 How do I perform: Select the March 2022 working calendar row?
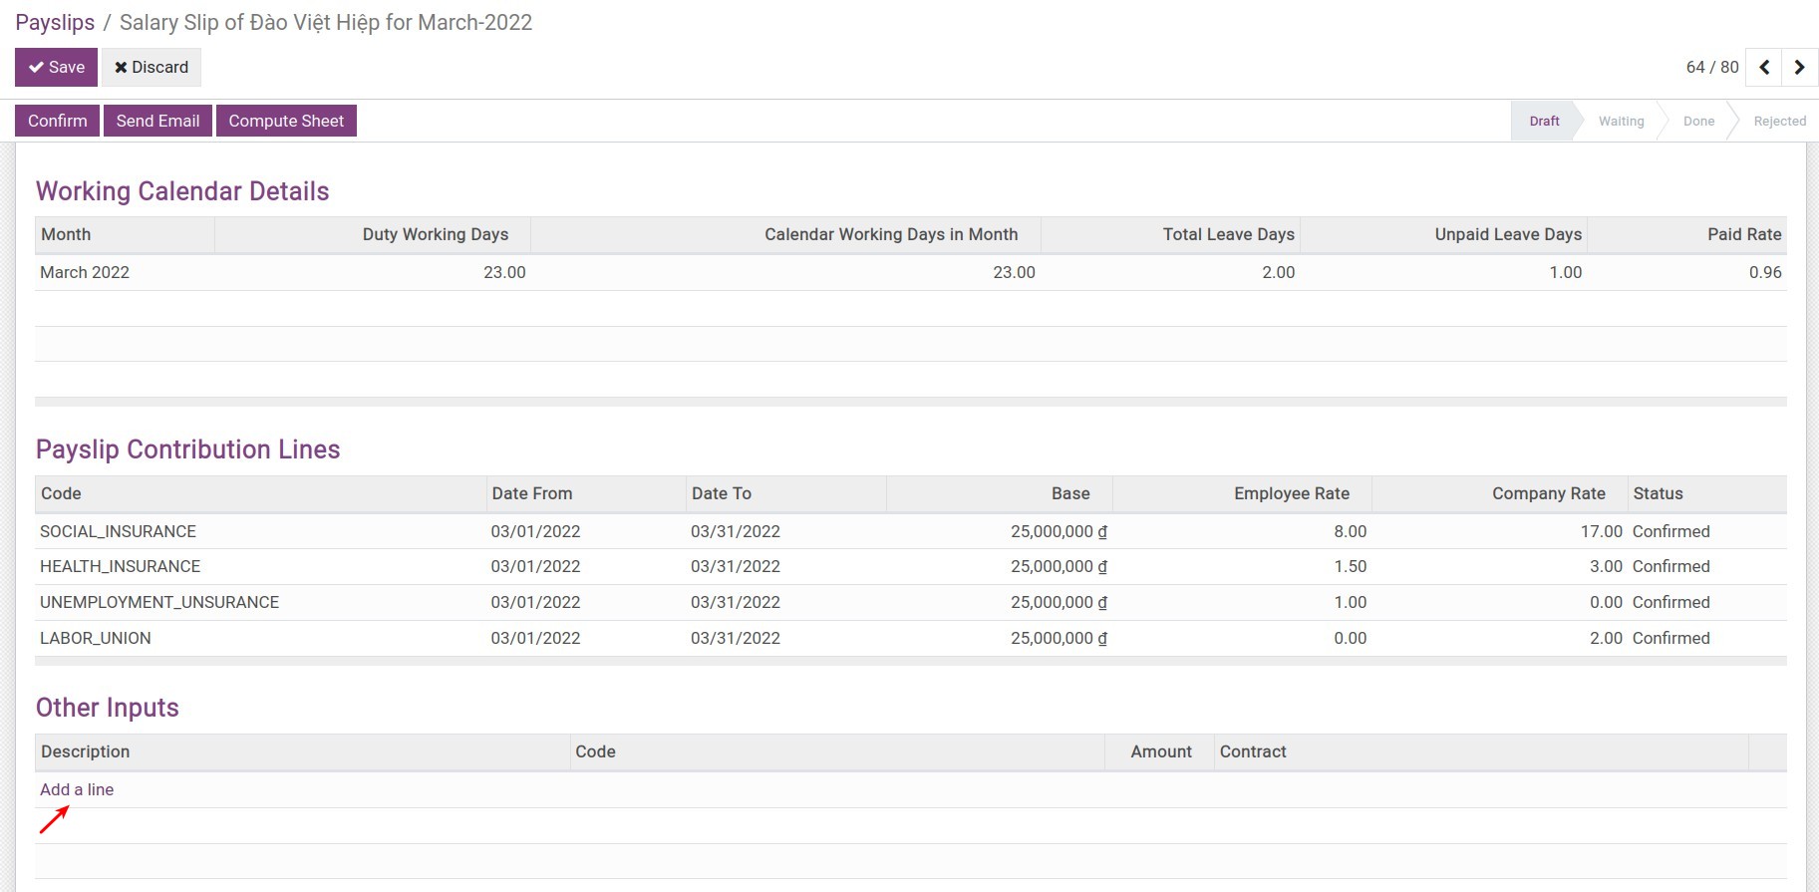[x=85, y=272]
